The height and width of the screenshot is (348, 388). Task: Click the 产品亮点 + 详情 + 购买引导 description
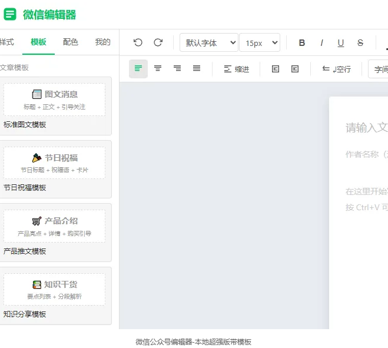point(54,233)
